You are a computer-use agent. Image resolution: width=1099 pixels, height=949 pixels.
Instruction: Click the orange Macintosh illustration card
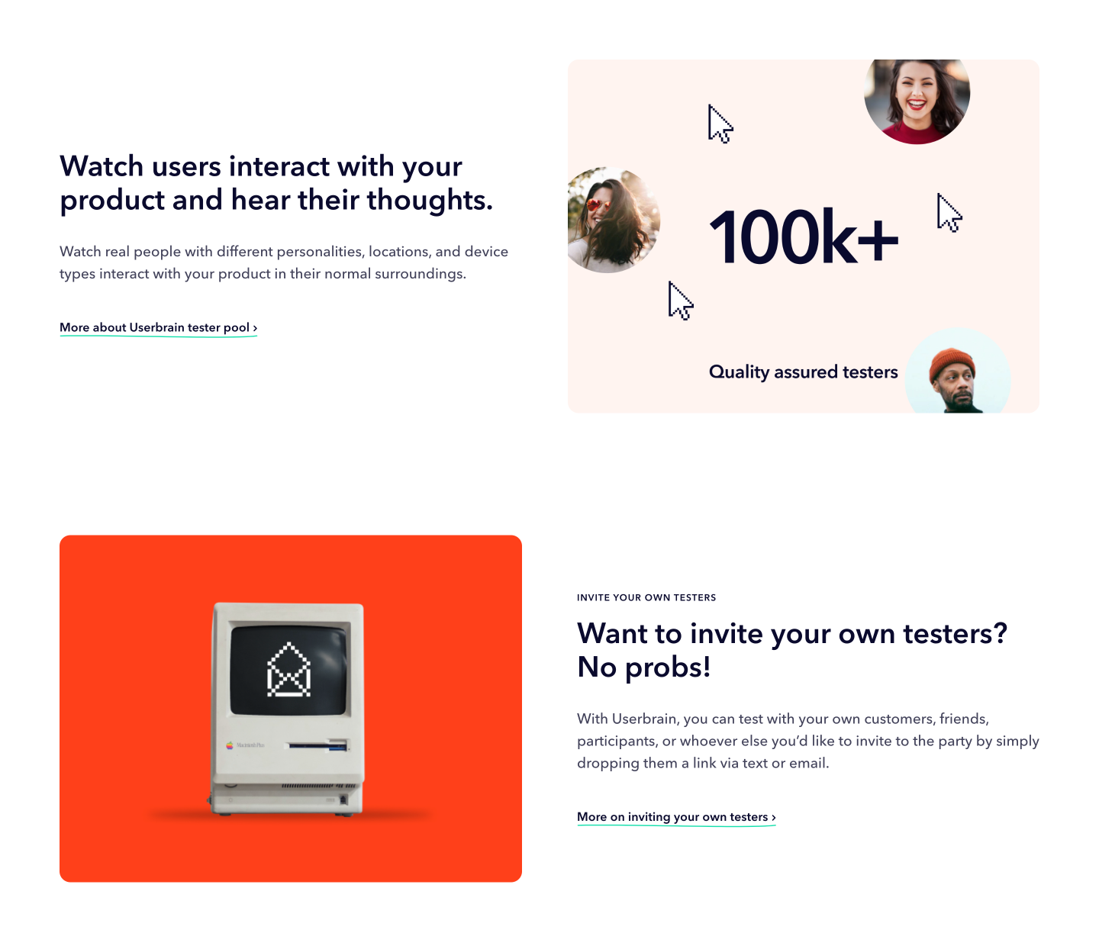[x=291, y=709]
